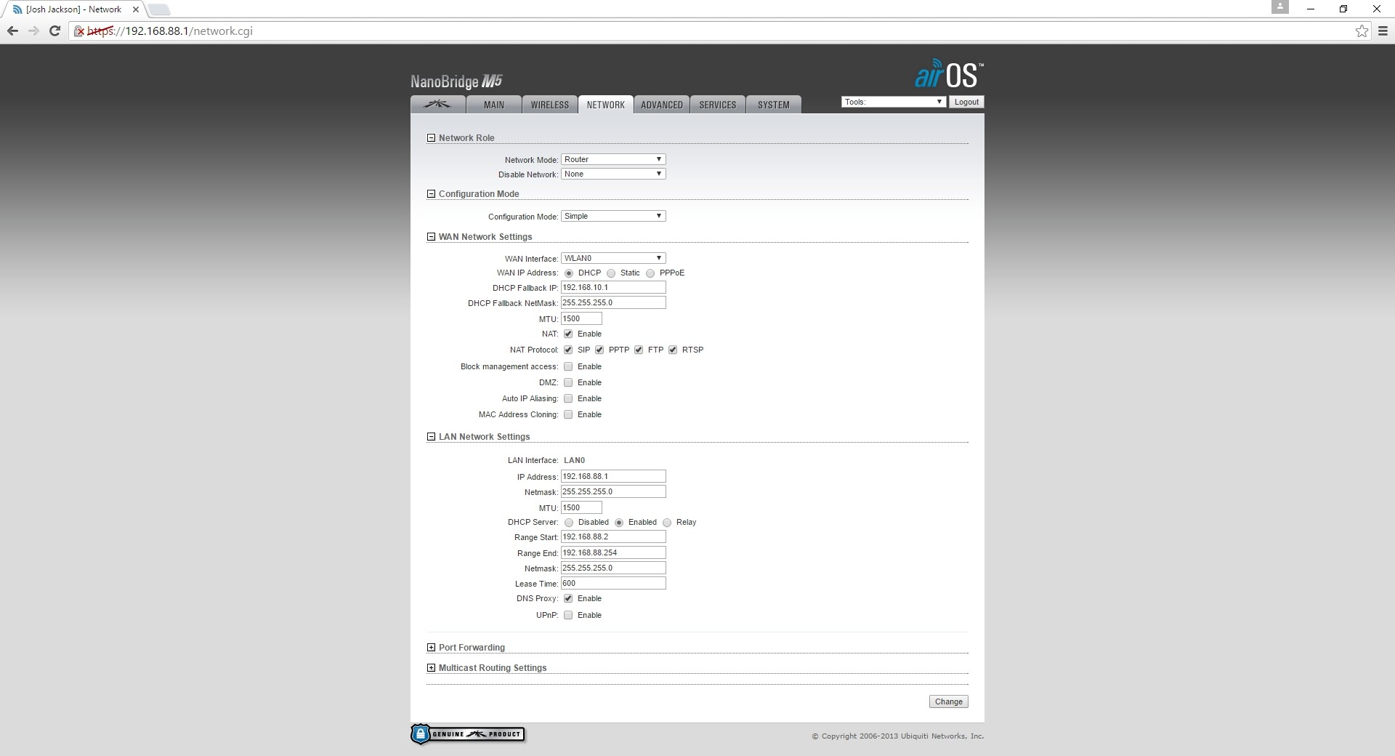Uncheck the PPTP NAT protocol

[599, 350]
